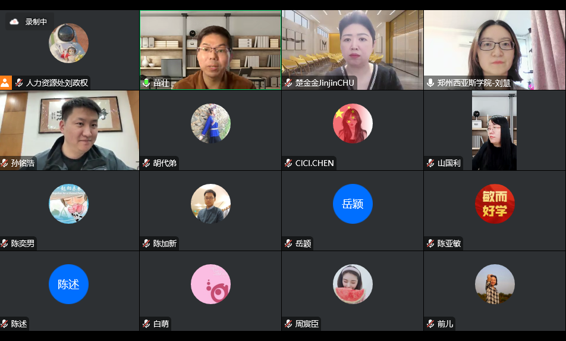Click the pink avatar of 白萌
This screenshot has height=341, width=566.
[211, 284]
